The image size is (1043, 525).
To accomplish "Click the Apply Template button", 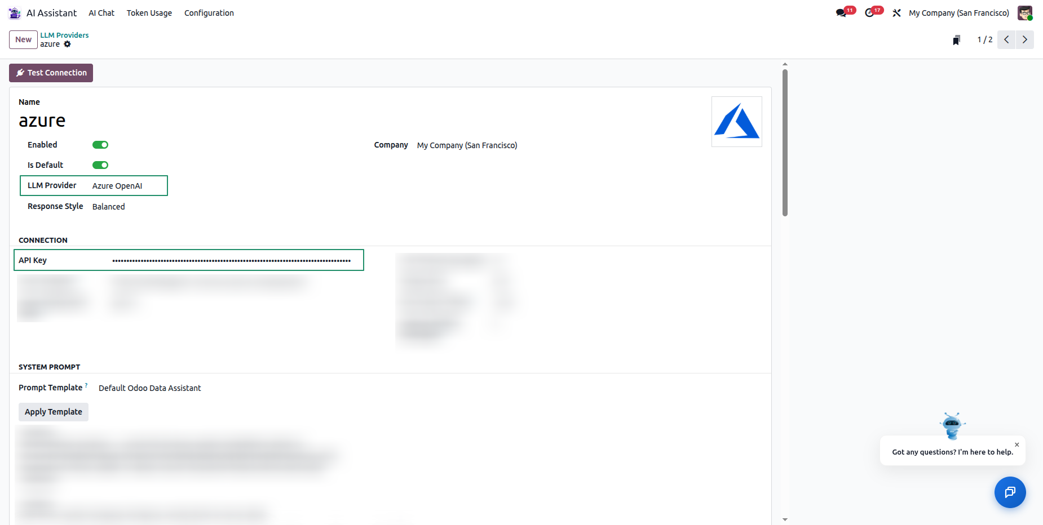I will pyautogui.click(x=54, y=412).
